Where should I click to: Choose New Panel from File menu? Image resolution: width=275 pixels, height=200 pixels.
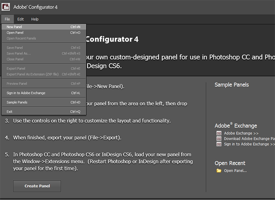[x=44, y=27]
